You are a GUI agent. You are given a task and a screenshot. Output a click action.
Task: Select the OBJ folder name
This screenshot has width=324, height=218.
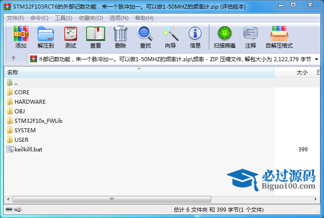click(x=19, y=111)
